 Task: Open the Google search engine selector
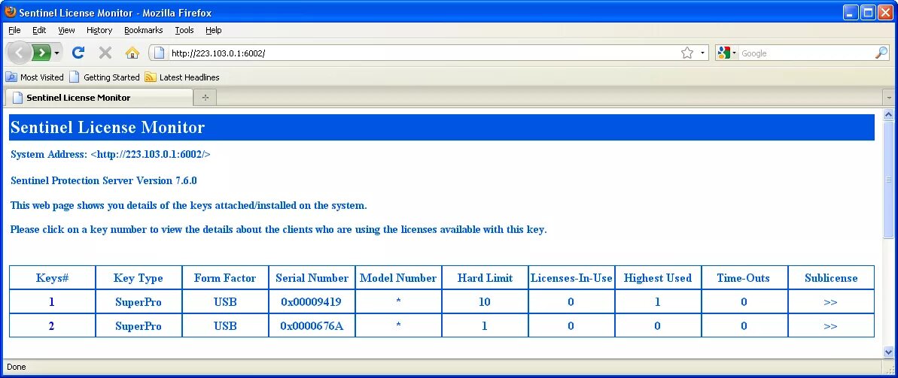[727, 53]
